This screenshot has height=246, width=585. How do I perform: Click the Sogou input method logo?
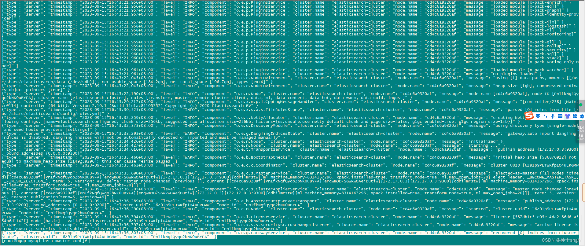tap(529, 116)
